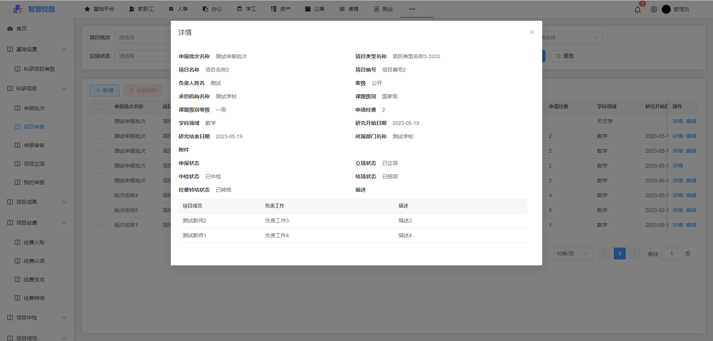Click the 前往 page number input field

[x=672, y=254]
